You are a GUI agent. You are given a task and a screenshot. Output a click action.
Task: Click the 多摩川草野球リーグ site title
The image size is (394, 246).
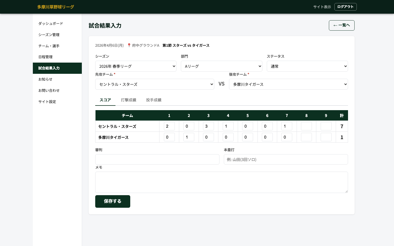pyautogui.click(x=56, y=7)
